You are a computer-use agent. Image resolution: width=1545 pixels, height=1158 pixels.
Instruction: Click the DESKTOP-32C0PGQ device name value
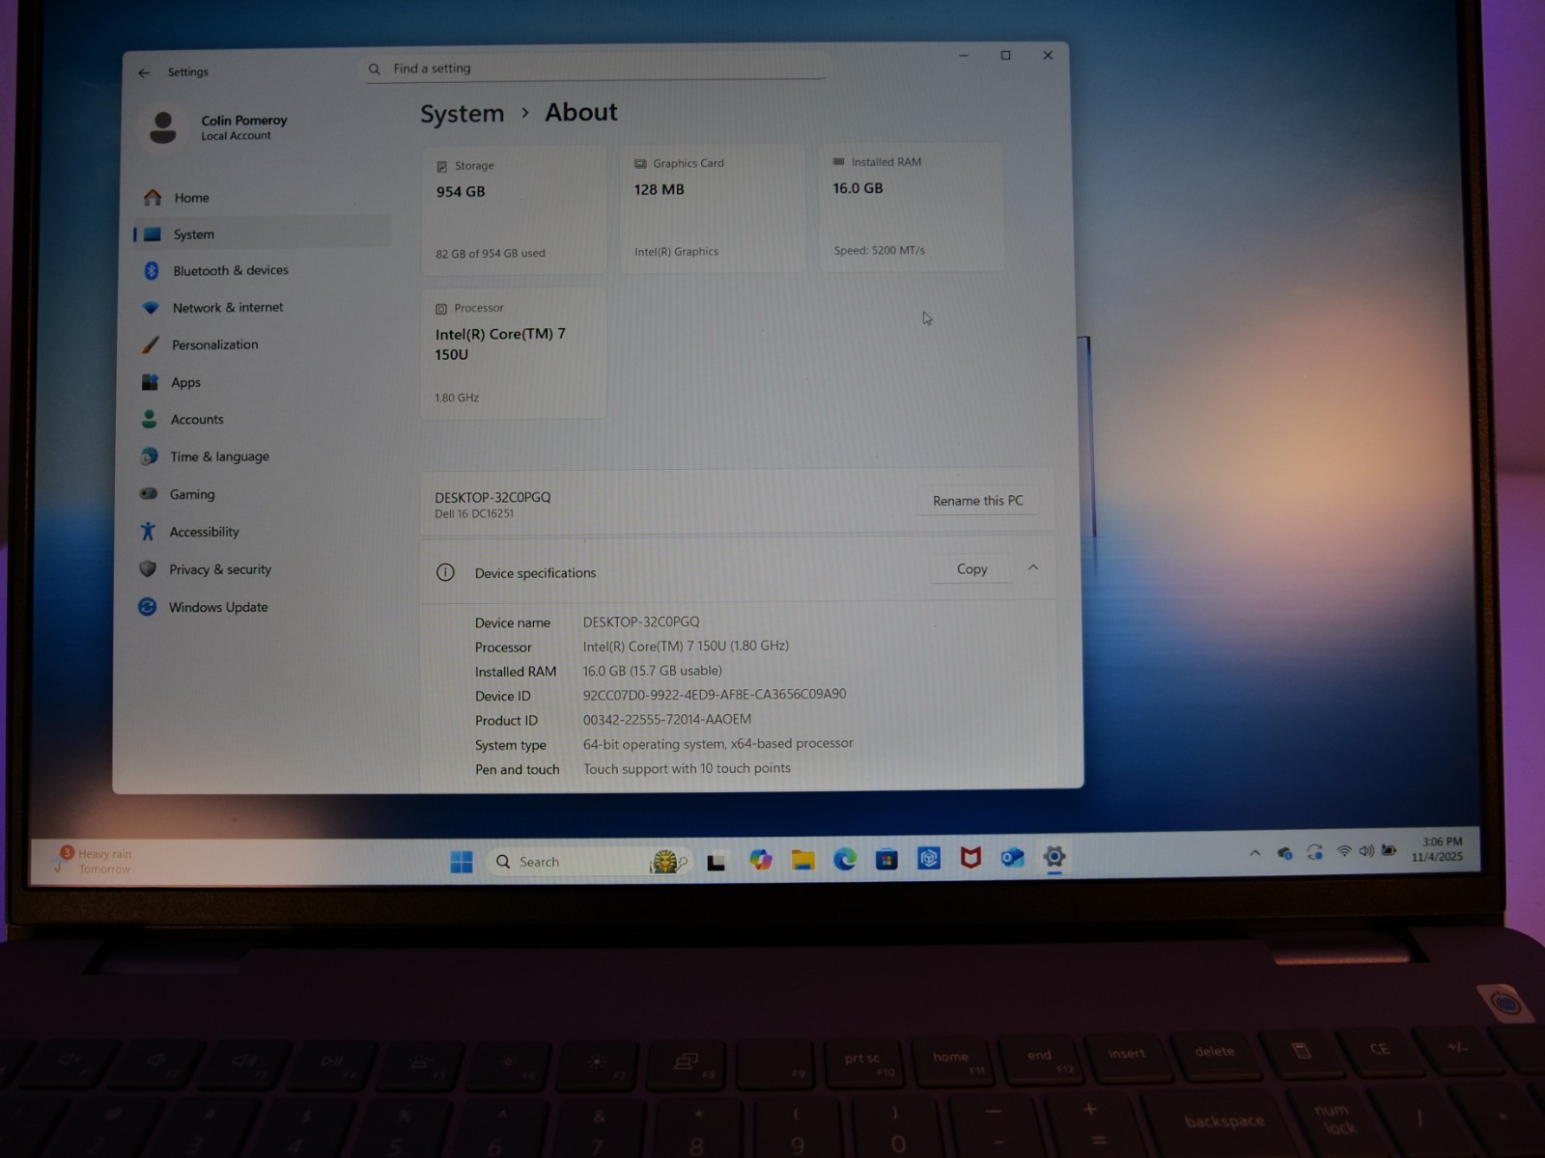[x=641, y=622]
